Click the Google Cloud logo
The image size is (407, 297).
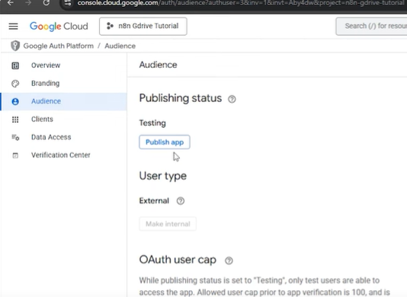(59, 26)
